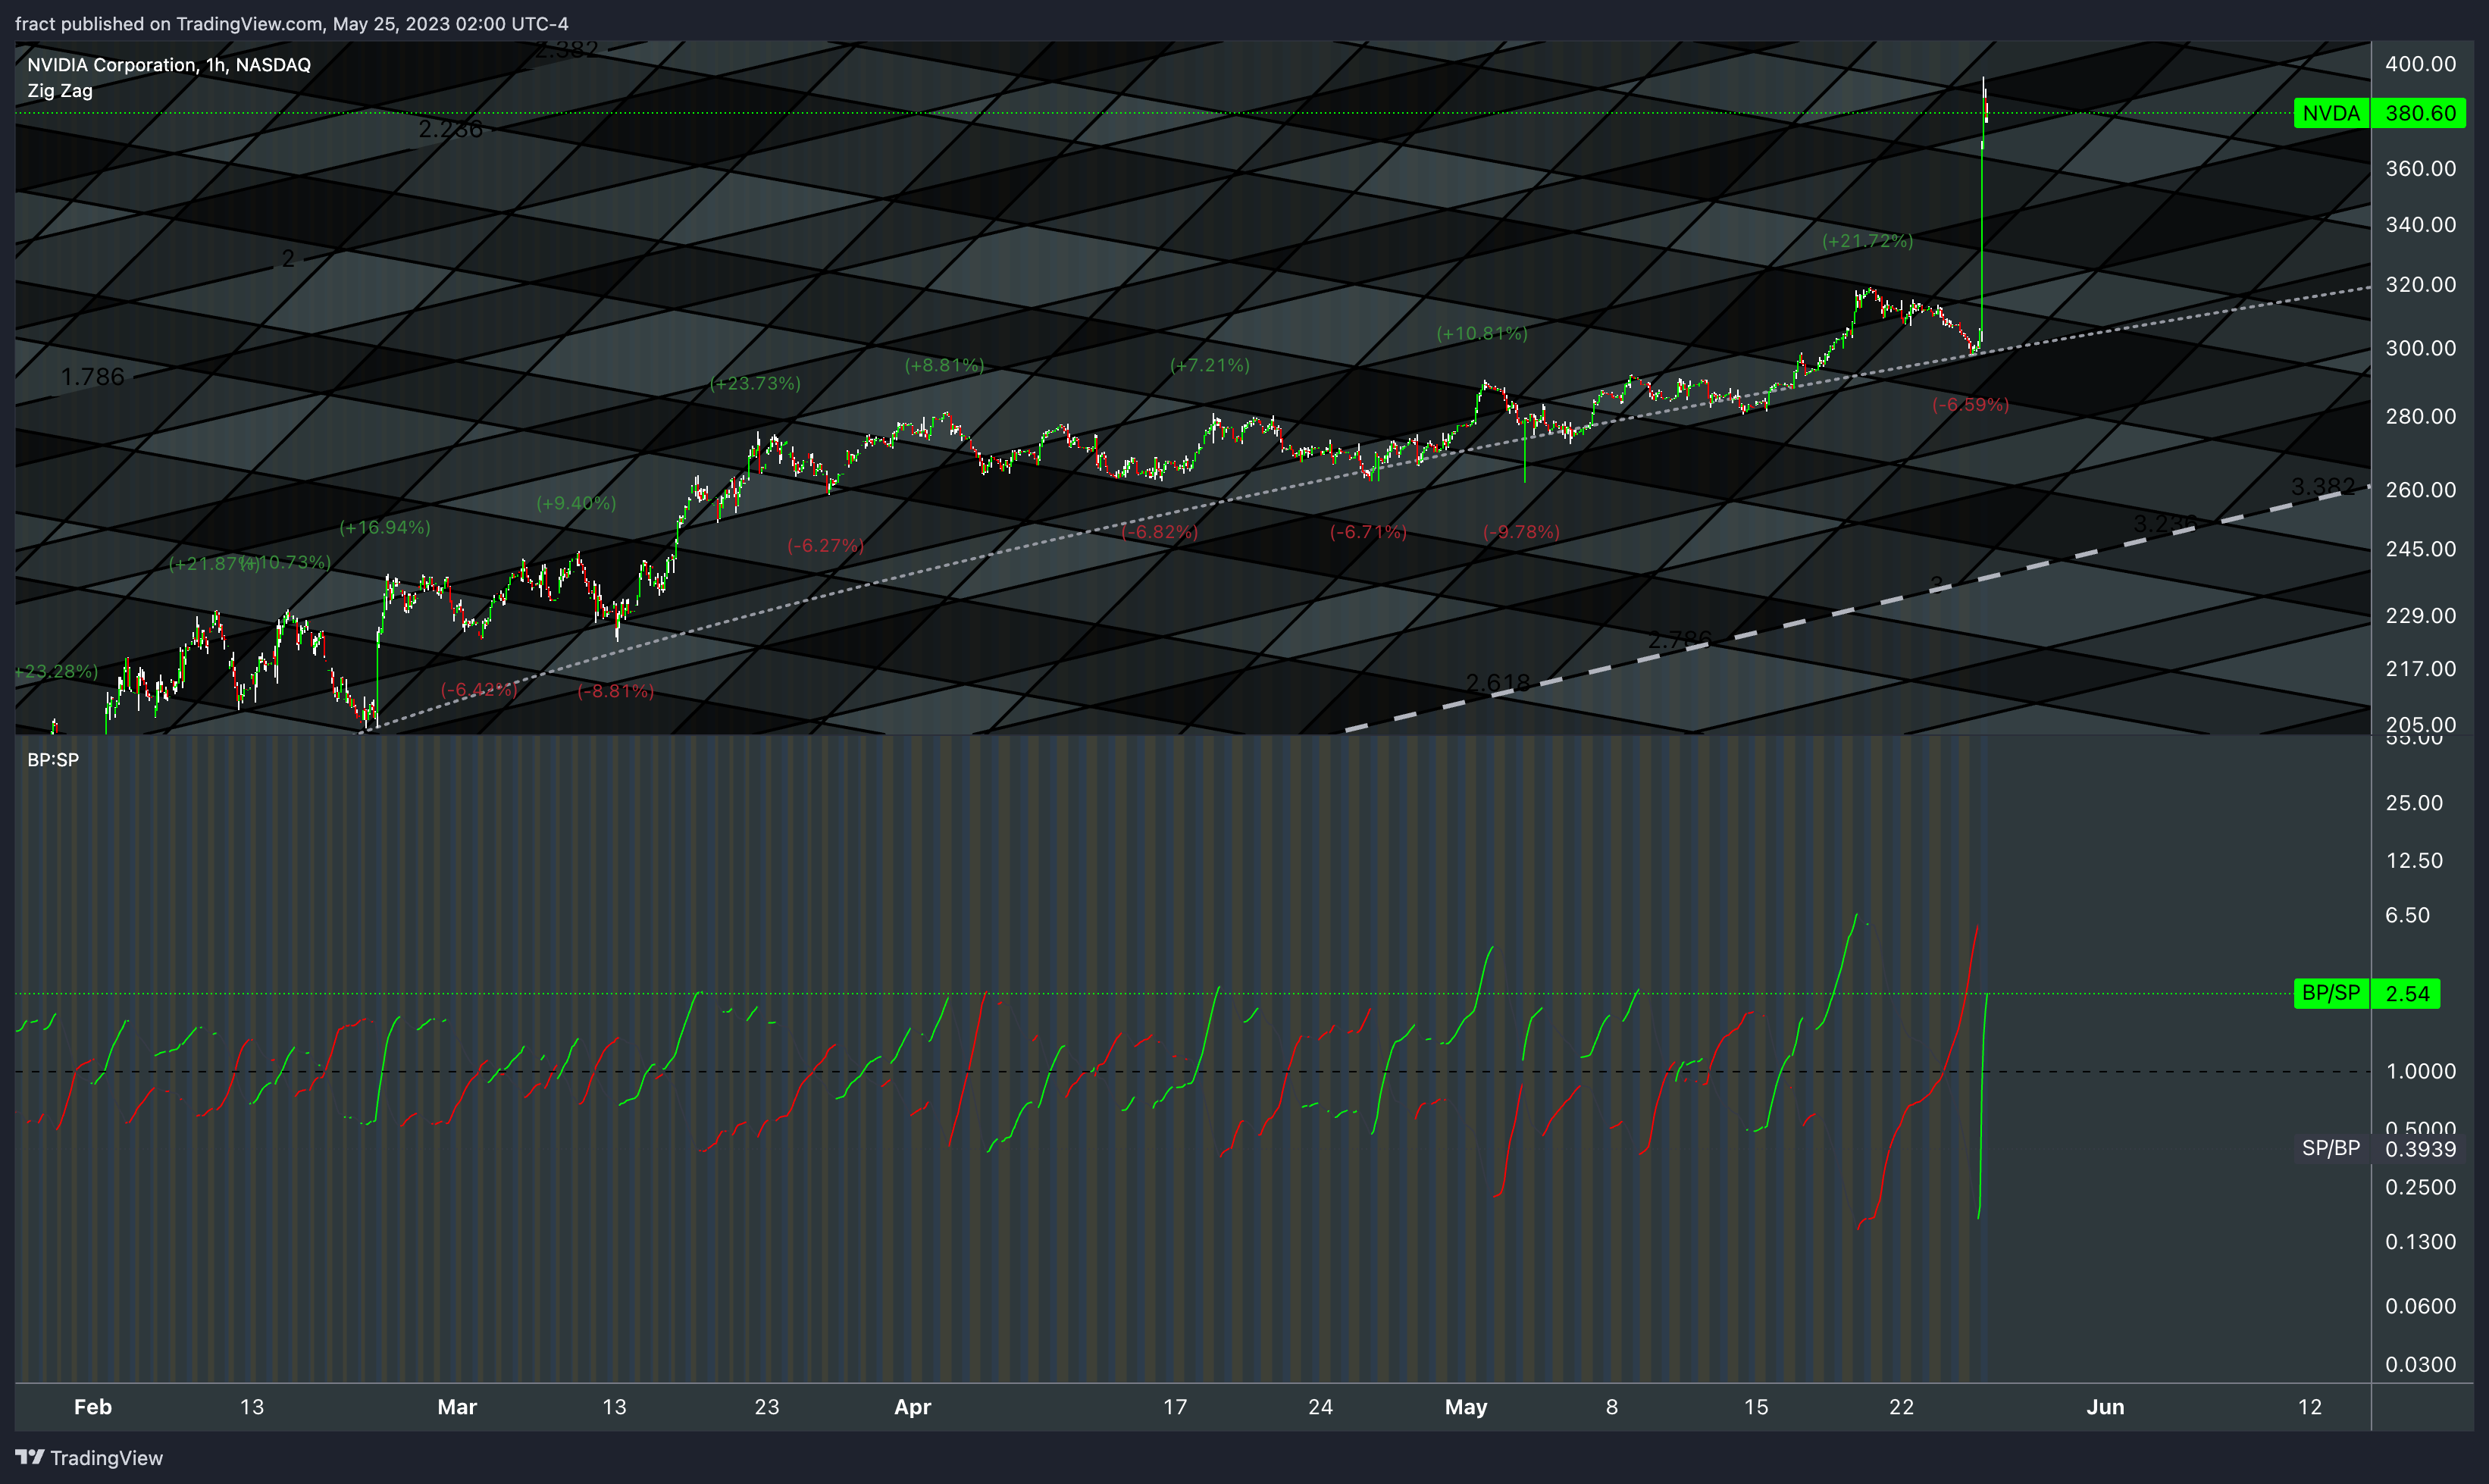Click the (-8.81%) zig zag label
The width and height of the screenshot is (2489, 1484).
615,691
